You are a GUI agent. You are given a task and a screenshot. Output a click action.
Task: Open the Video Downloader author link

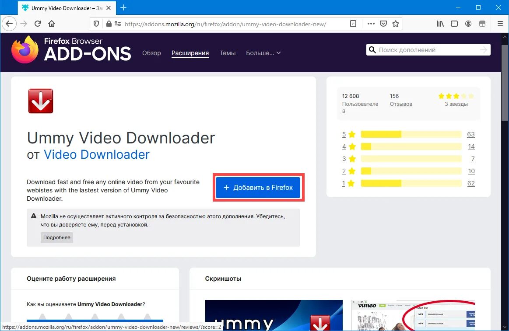point(96,155)
